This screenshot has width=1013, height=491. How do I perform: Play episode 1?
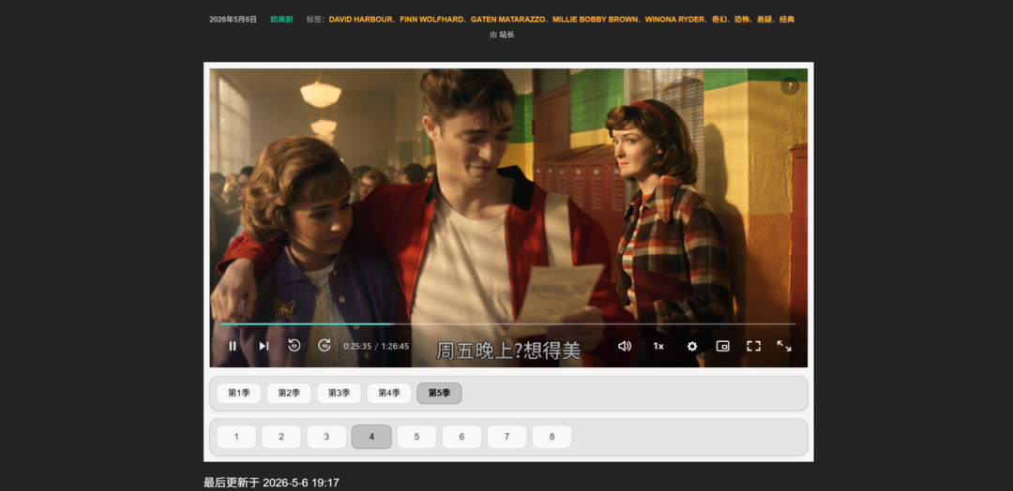[236, 437]
